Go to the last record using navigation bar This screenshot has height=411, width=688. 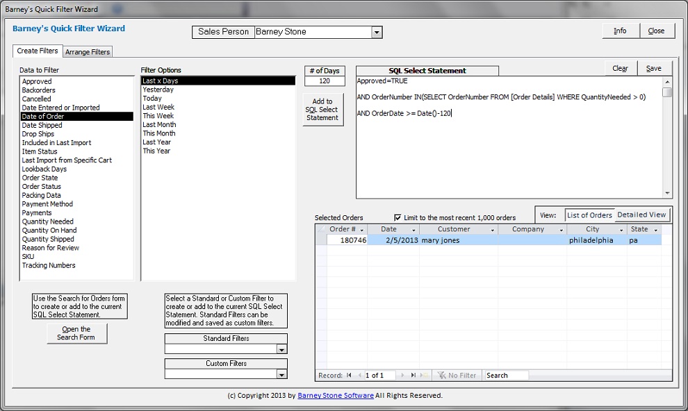413,374
